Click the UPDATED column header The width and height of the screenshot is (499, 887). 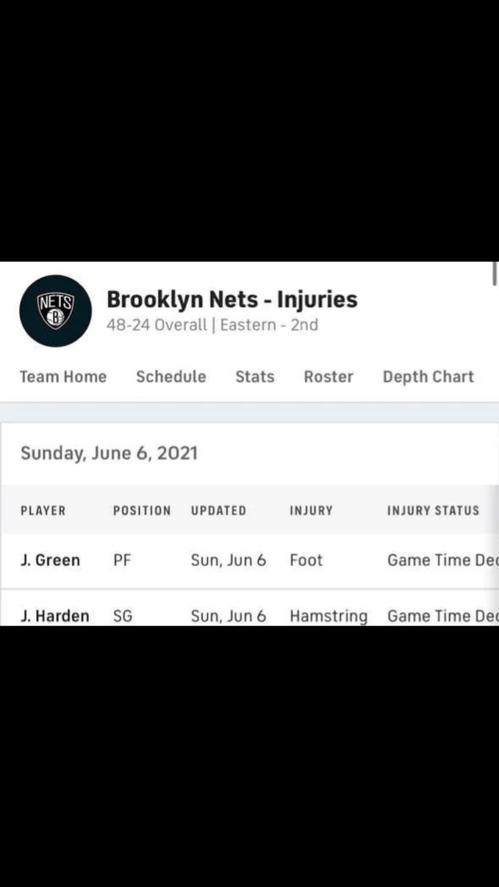218,511
